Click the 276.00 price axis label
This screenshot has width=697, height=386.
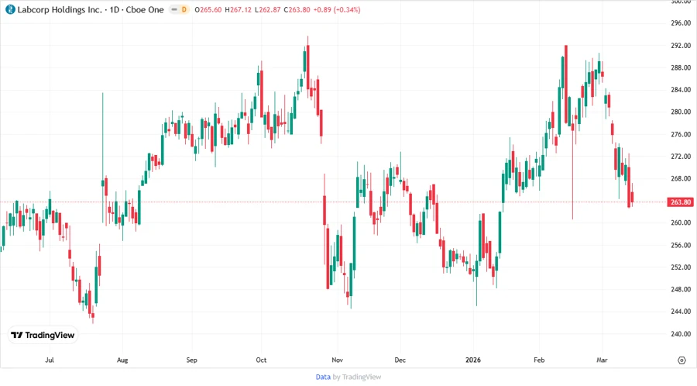coord(681,134)
